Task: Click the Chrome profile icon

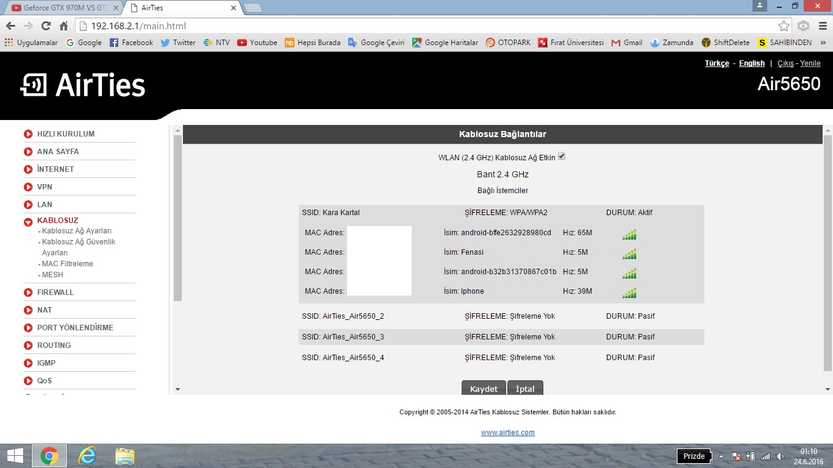Action: [759, 5]
